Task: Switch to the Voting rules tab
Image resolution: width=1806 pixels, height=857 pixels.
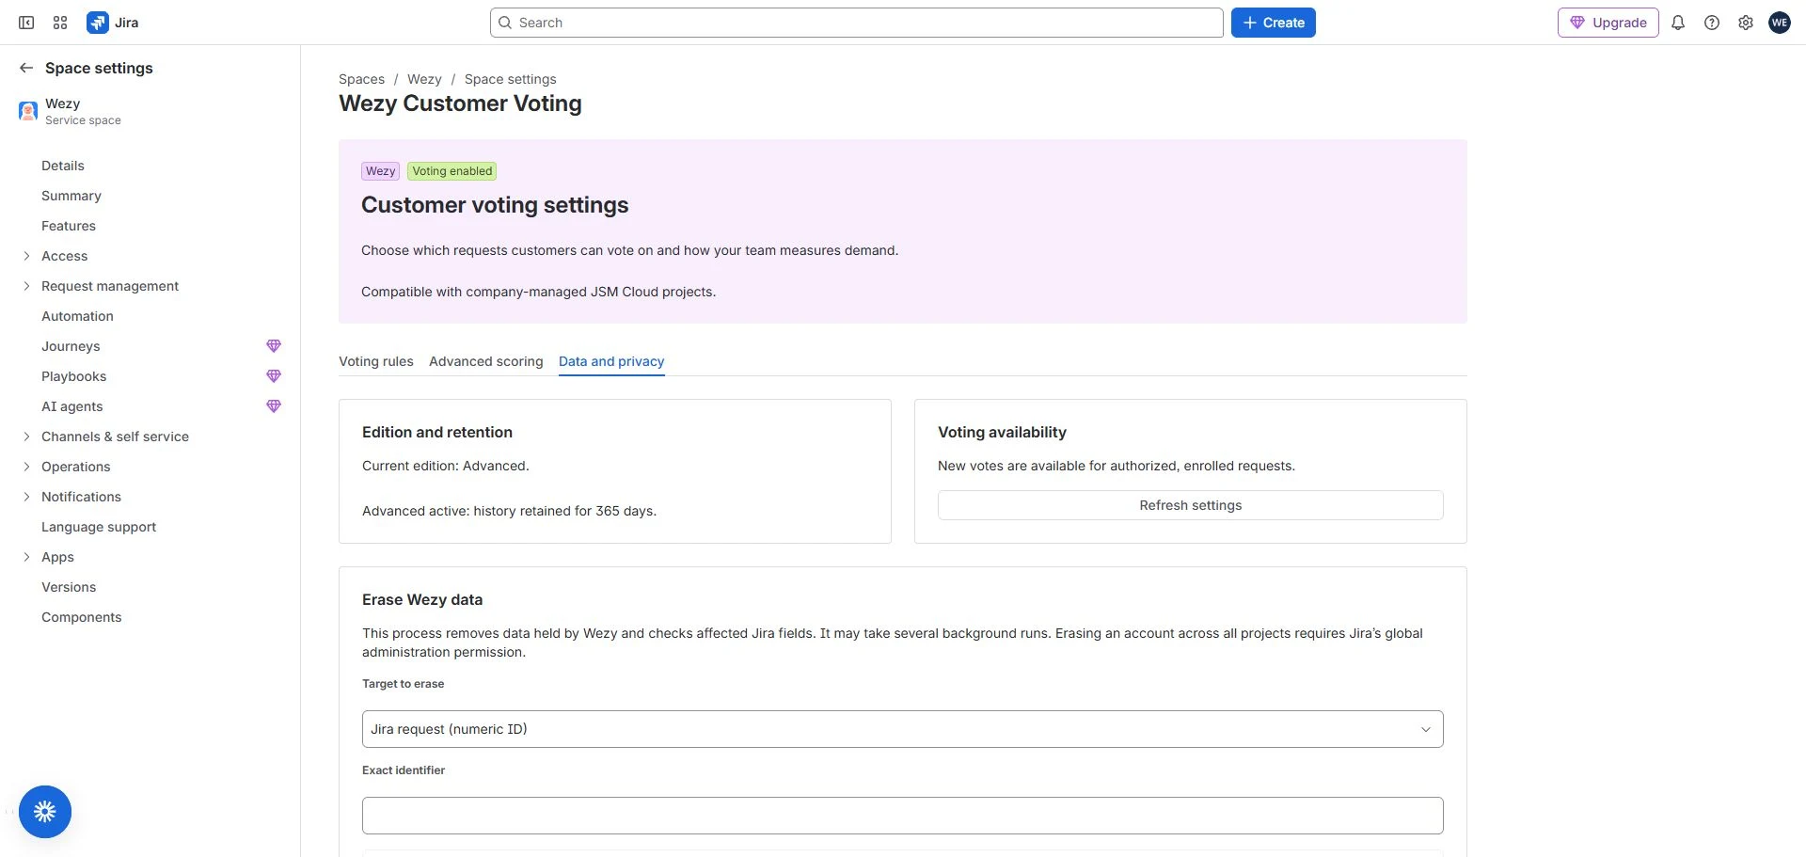Action: (376, 361)
